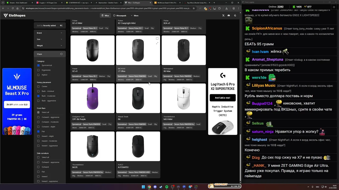Click 2% OFF with code ELO button
This screenshot has height=190, width=339.
[x=17, y=104]
